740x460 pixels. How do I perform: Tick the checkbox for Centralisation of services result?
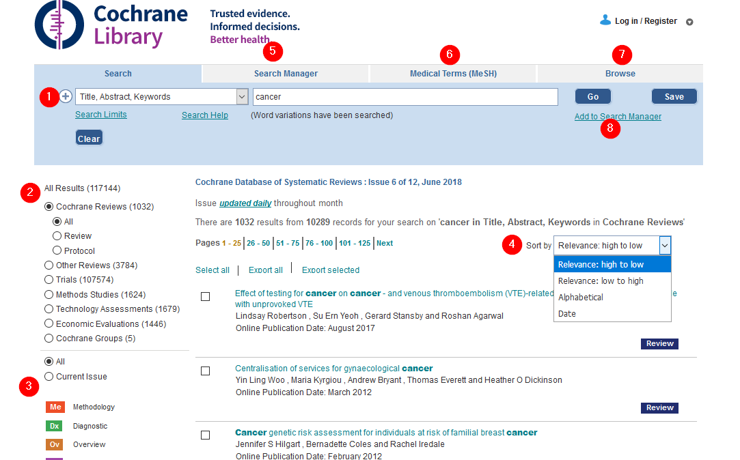pyautogui.click(x=206, y=371)
